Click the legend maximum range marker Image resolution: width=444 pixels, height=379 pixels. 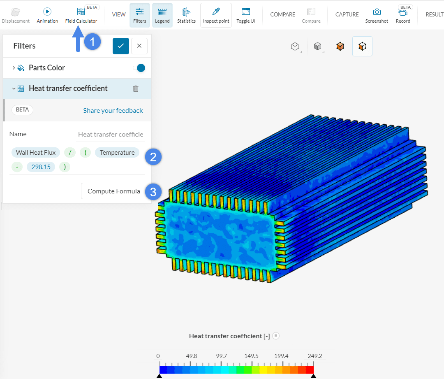coord(313,376)
